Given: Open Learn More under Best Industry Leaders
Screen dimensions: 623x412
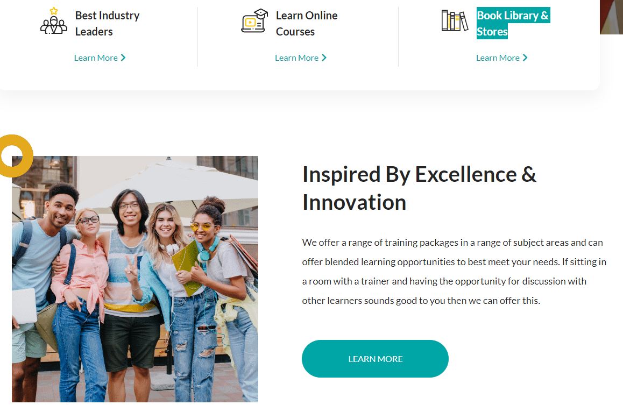Looking at the screenshot, I should pyautogui.click(x=96, y=58).
